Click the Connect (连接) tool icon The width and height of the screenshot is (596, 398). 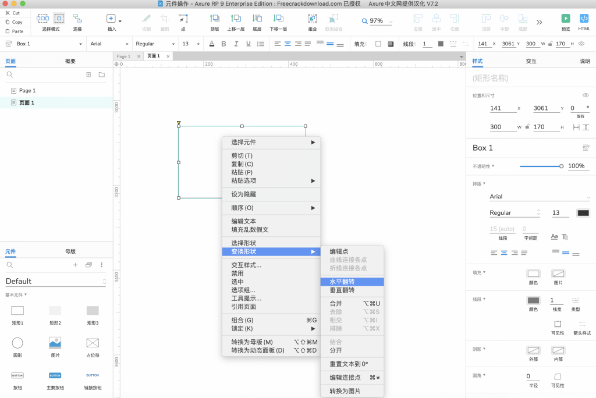77,19
